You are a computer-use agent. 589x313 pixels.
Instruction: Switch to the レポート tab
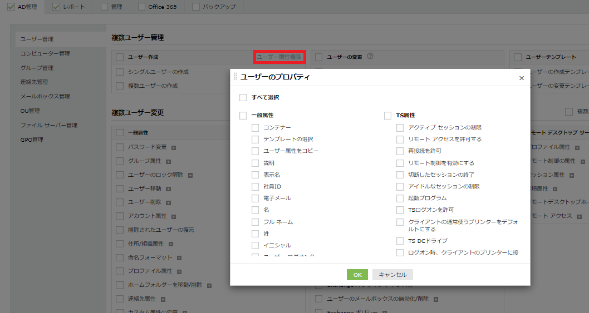(x=68, y=7)
